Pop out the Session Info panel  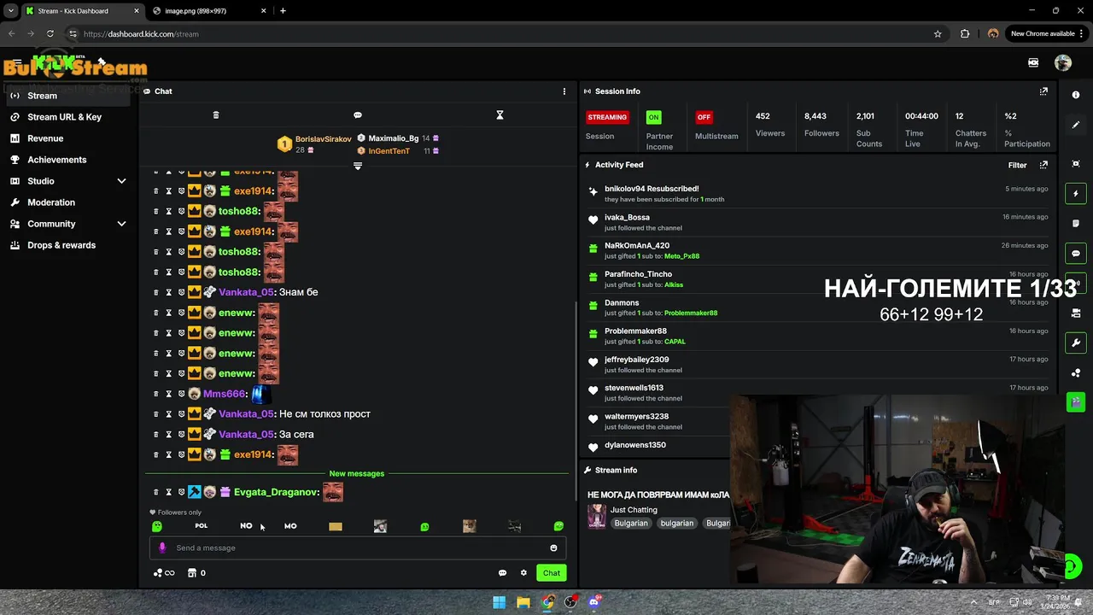[1043, 91]
